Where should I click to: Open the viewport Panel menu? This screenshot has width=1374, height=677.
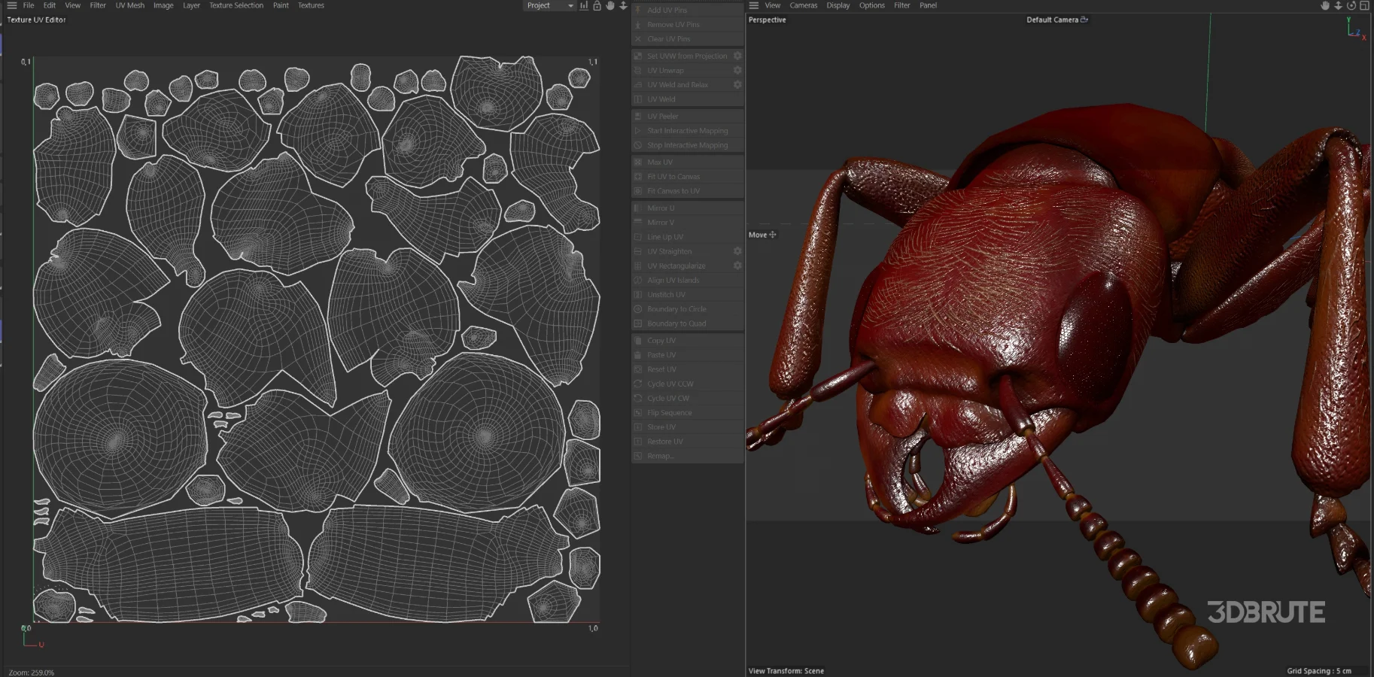tap(928, 5)
